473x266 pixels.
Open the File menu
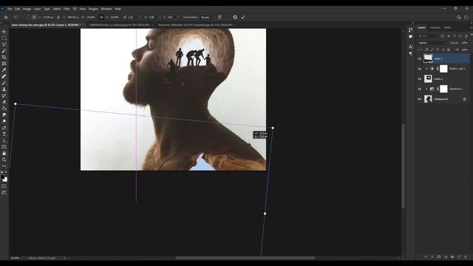10,9
